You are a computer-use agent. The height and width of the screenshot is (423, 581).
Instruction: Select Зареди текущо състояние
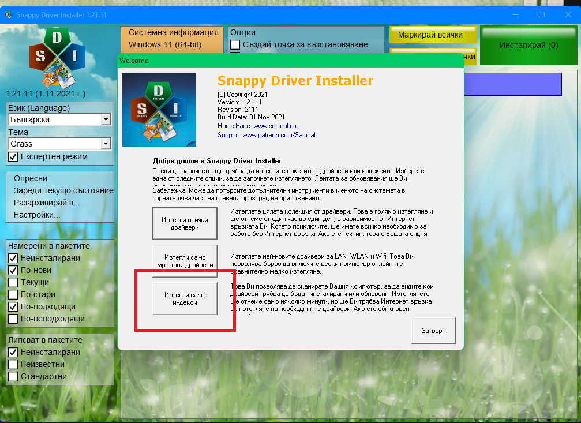[63, 190]
